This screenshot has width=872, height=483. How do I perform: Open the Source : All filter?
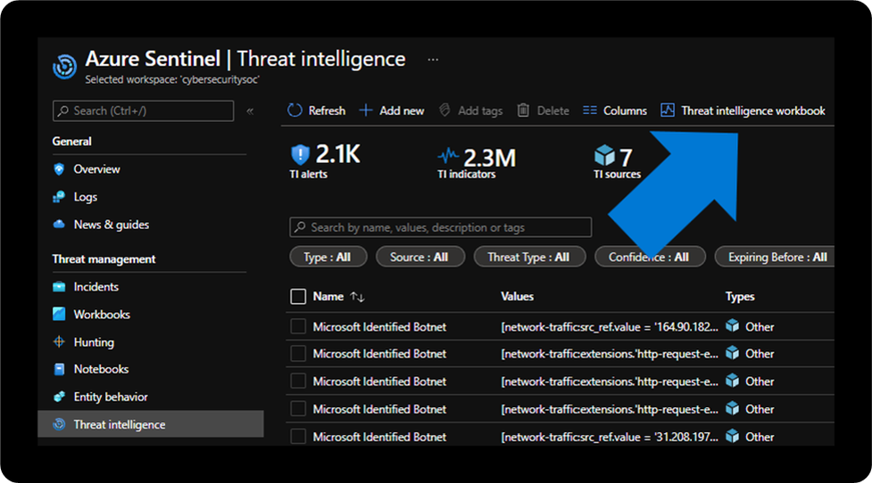(419, 257)
